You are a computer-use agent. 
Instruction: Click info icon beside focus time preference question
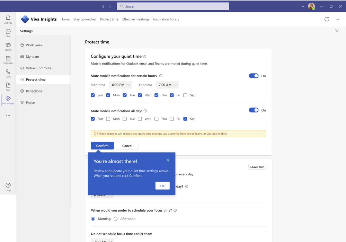[x=175, y=211]
